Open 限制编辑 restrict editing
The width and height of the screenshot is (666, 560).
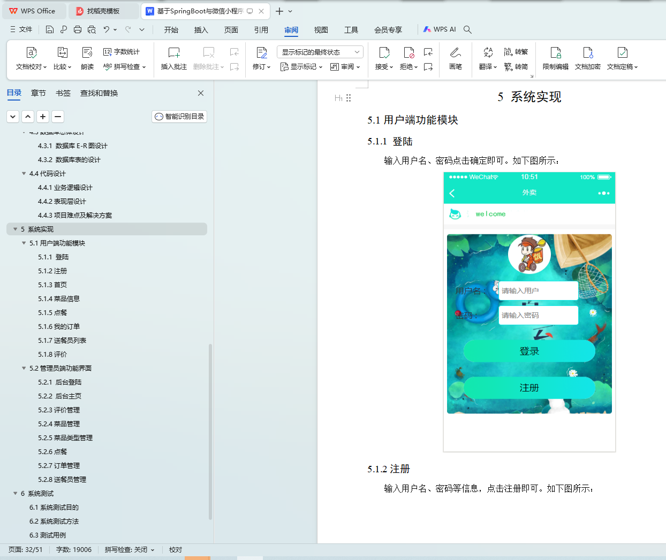coord(556,59)
